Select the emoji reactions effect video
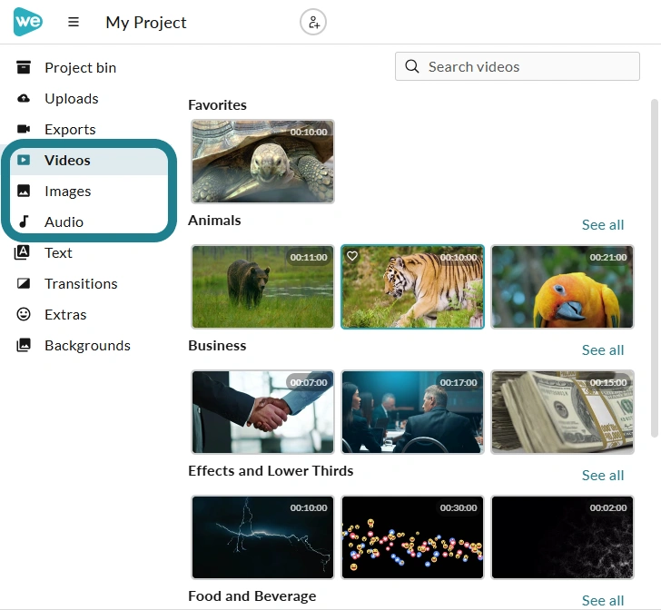This screenshot has height=610, width=661. [x=412, y=537]
